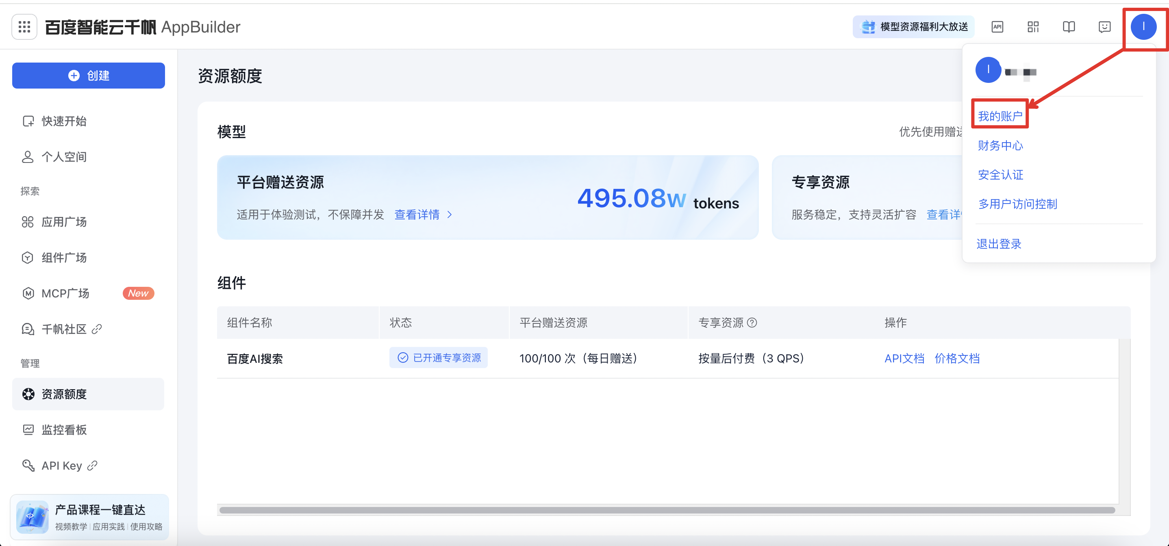Open the API文档 link for 百度AI搜索

pos(904,358)
